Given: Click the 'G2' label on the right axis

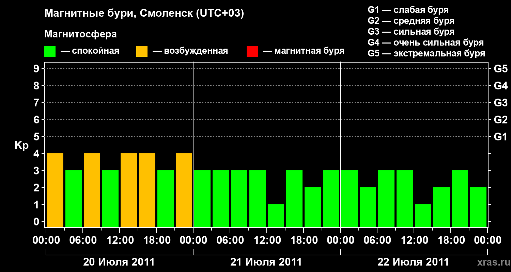Looking at the screenshot, I should (x=501, y=120).
